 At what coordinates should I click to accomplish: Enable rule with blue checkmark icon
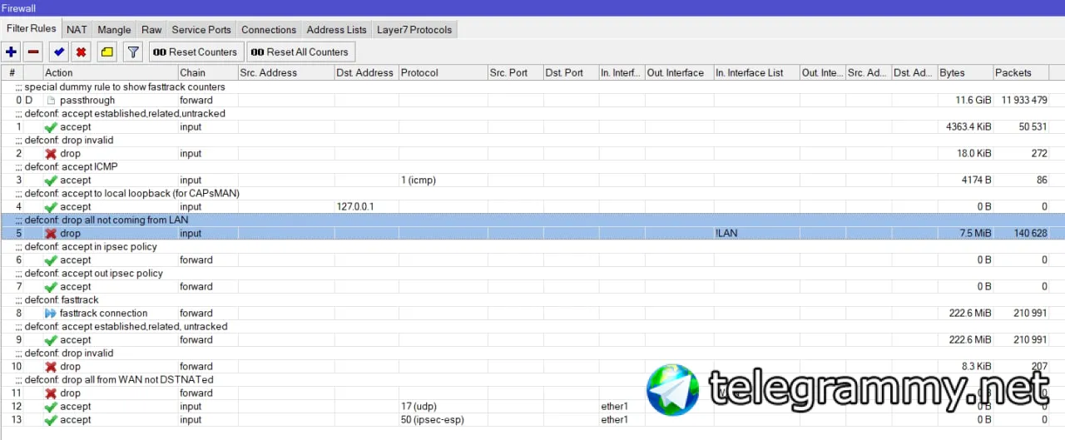click(59, 52)
